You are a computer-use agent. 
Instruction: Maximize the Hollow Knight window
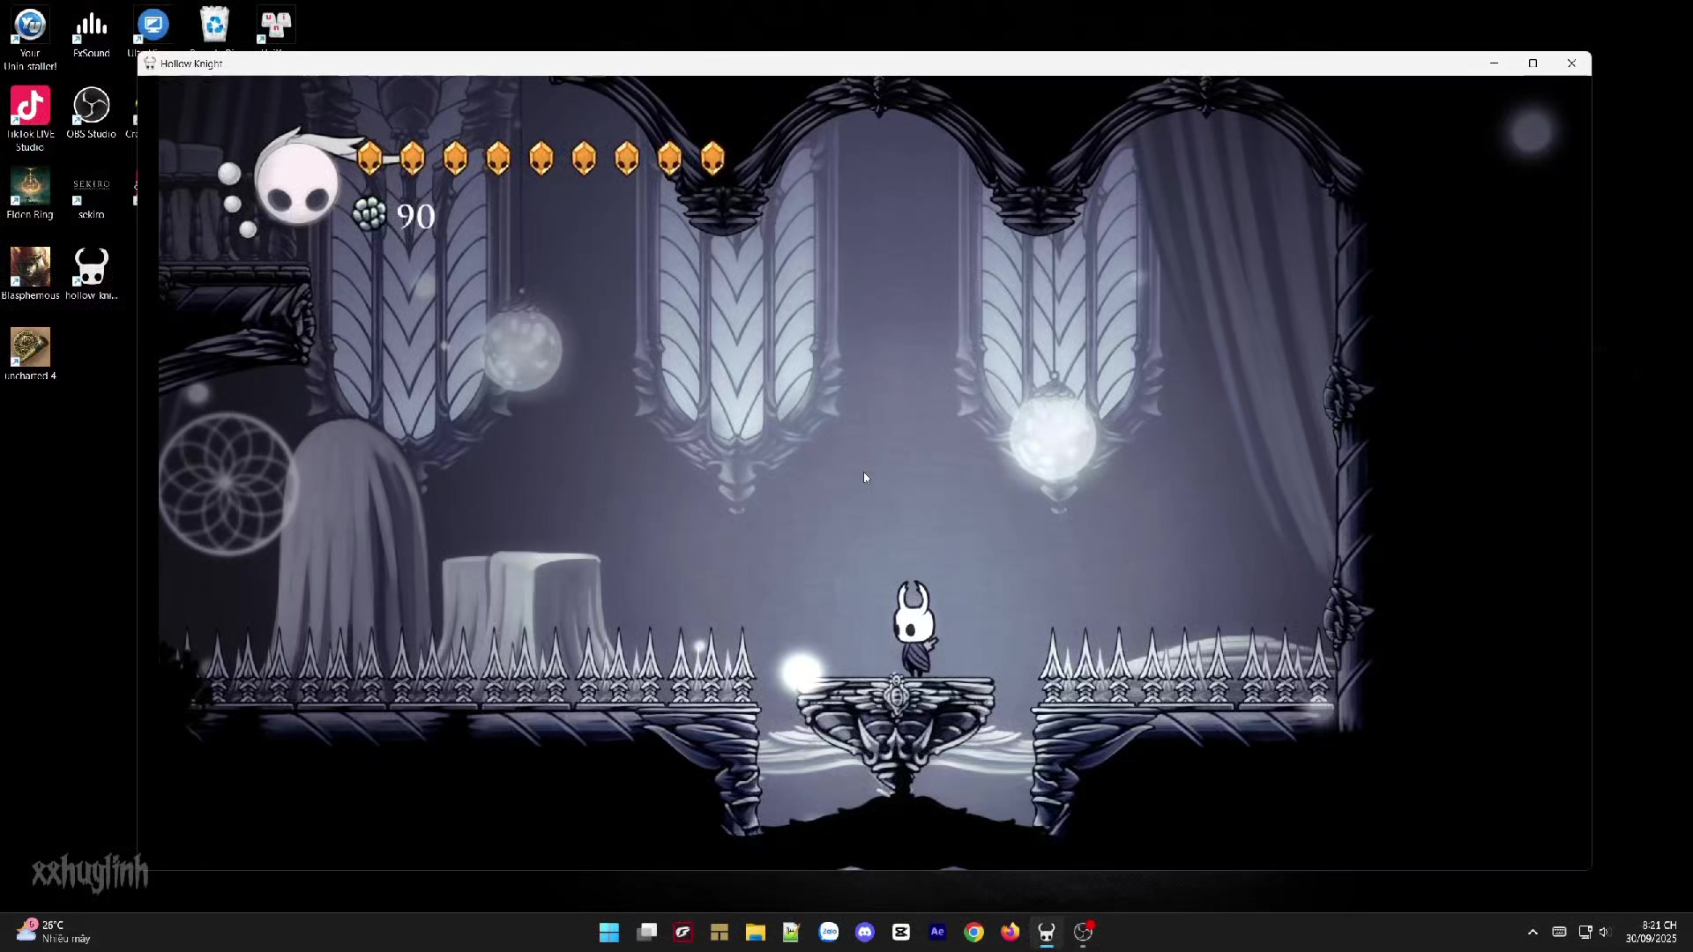coord(1533,63)
